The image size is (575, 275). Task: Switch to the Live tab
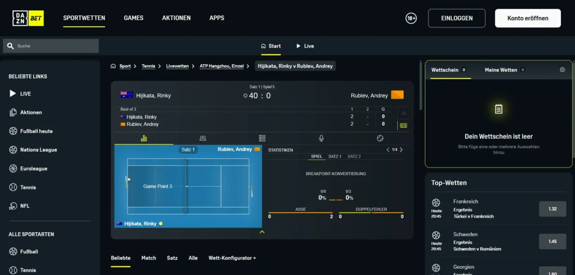(305, 46)
